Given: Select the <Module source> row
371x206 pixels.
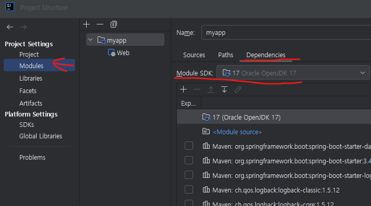Looking at the screenshot, I should point(274,132).
